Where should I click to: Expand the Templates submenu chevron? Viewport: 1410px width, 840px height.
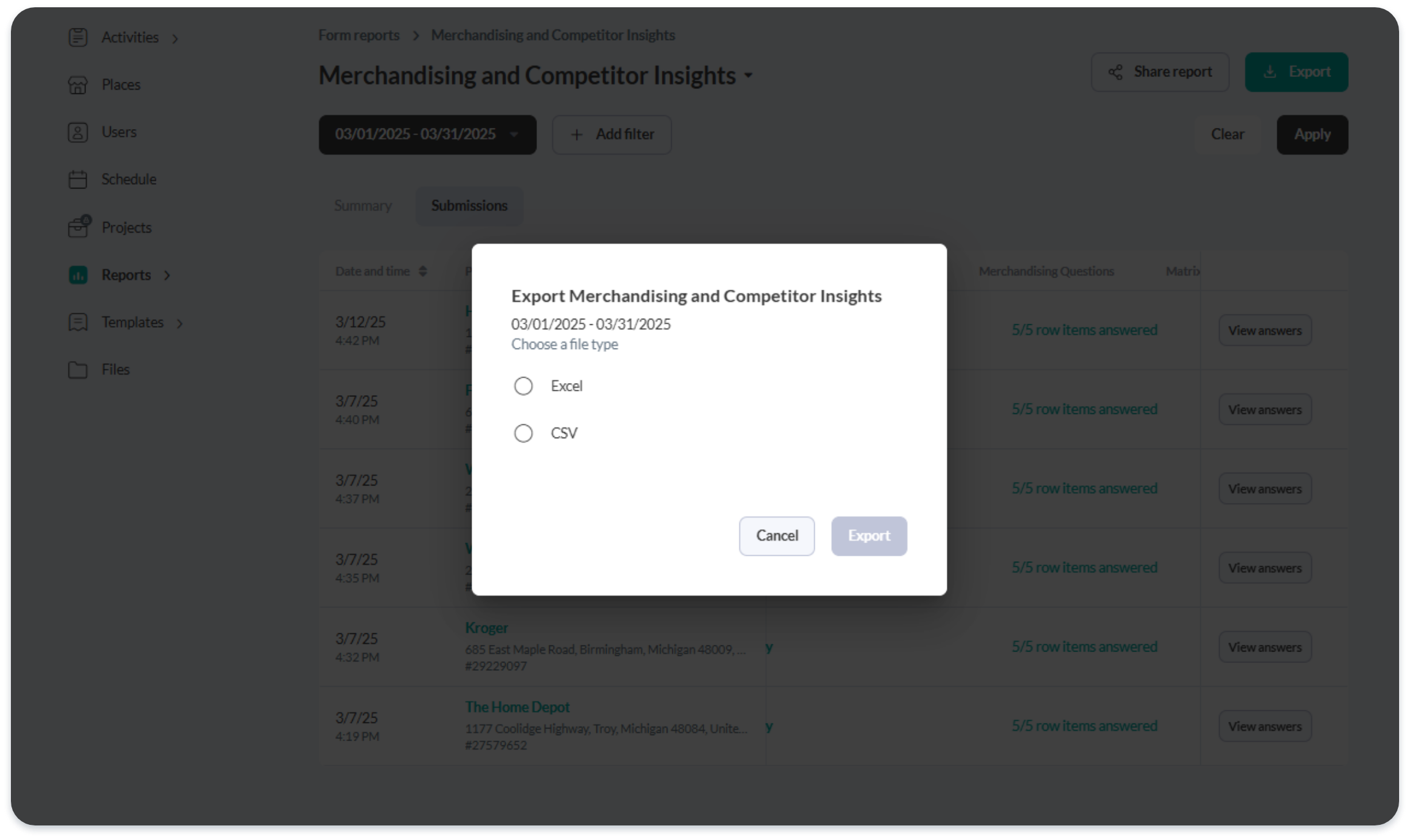click(x=179, y=323)
